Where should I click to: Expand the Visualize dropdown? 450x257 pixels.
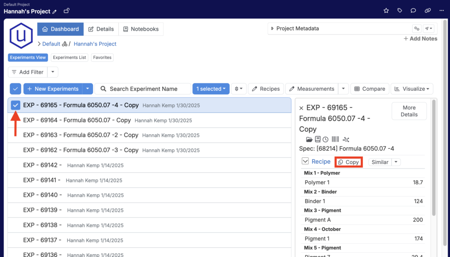pos(412,89)
